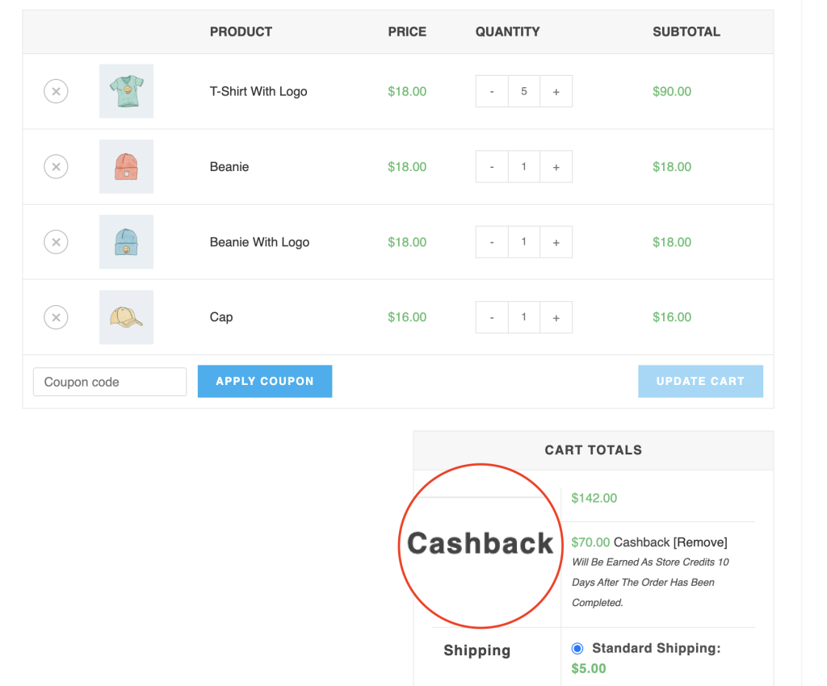The width and height of the screenshot is (827, 686).
Task: Remove the Cap item from cart
Action: [x=56, y=317]
